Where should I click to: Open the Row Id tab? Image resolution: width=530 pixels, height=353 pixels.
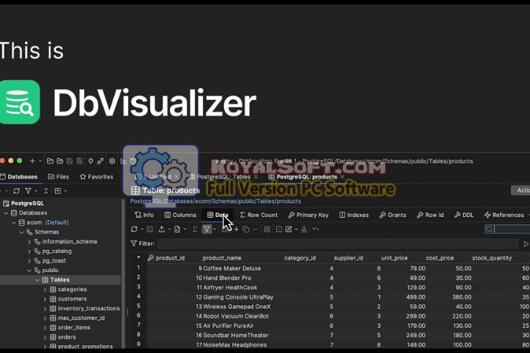coord(430,215)
